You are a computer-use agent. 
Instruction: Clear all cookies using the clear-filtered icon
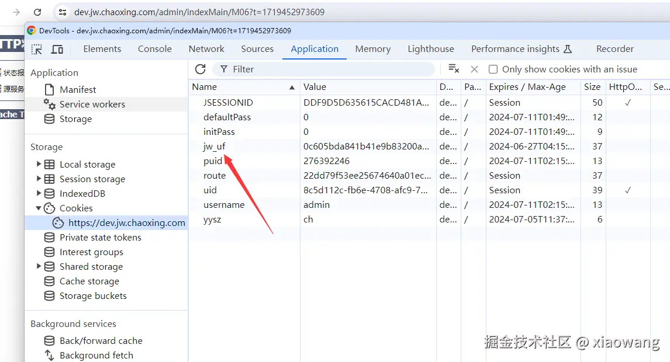pyautogui.click(x=454, y=69)
